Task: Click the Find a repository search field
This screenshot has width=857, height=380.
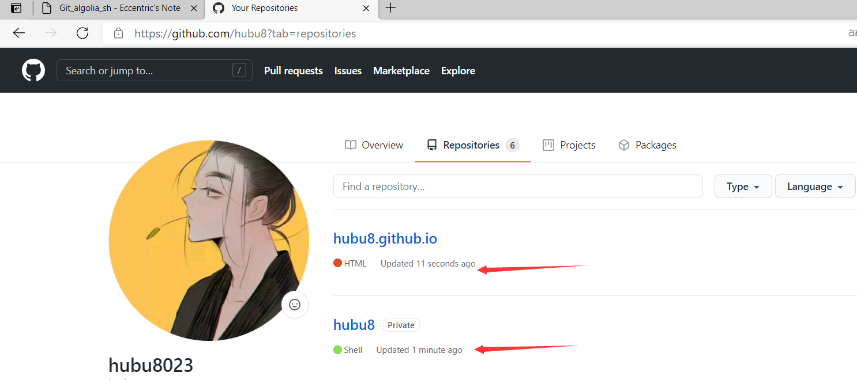Action: (517, 187)
